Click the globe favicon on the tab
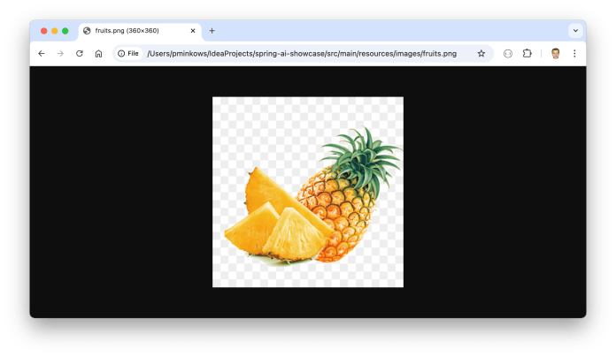This screenshot has width=616, height=357. (87, 31)
